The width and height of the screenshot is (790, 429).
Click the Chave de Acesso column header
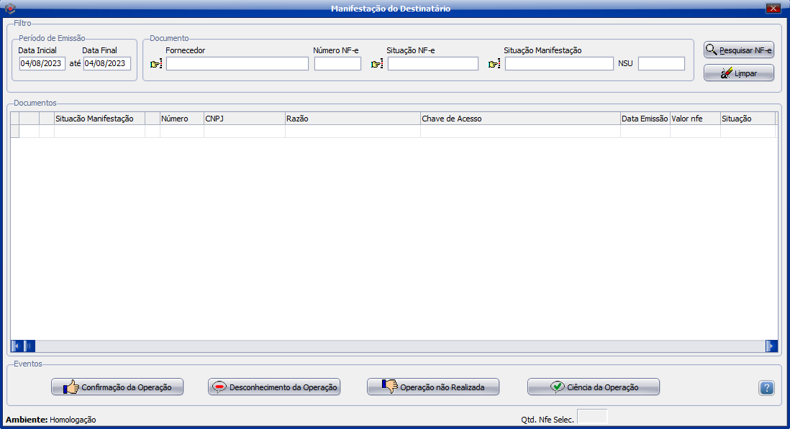tap(519, 119)
